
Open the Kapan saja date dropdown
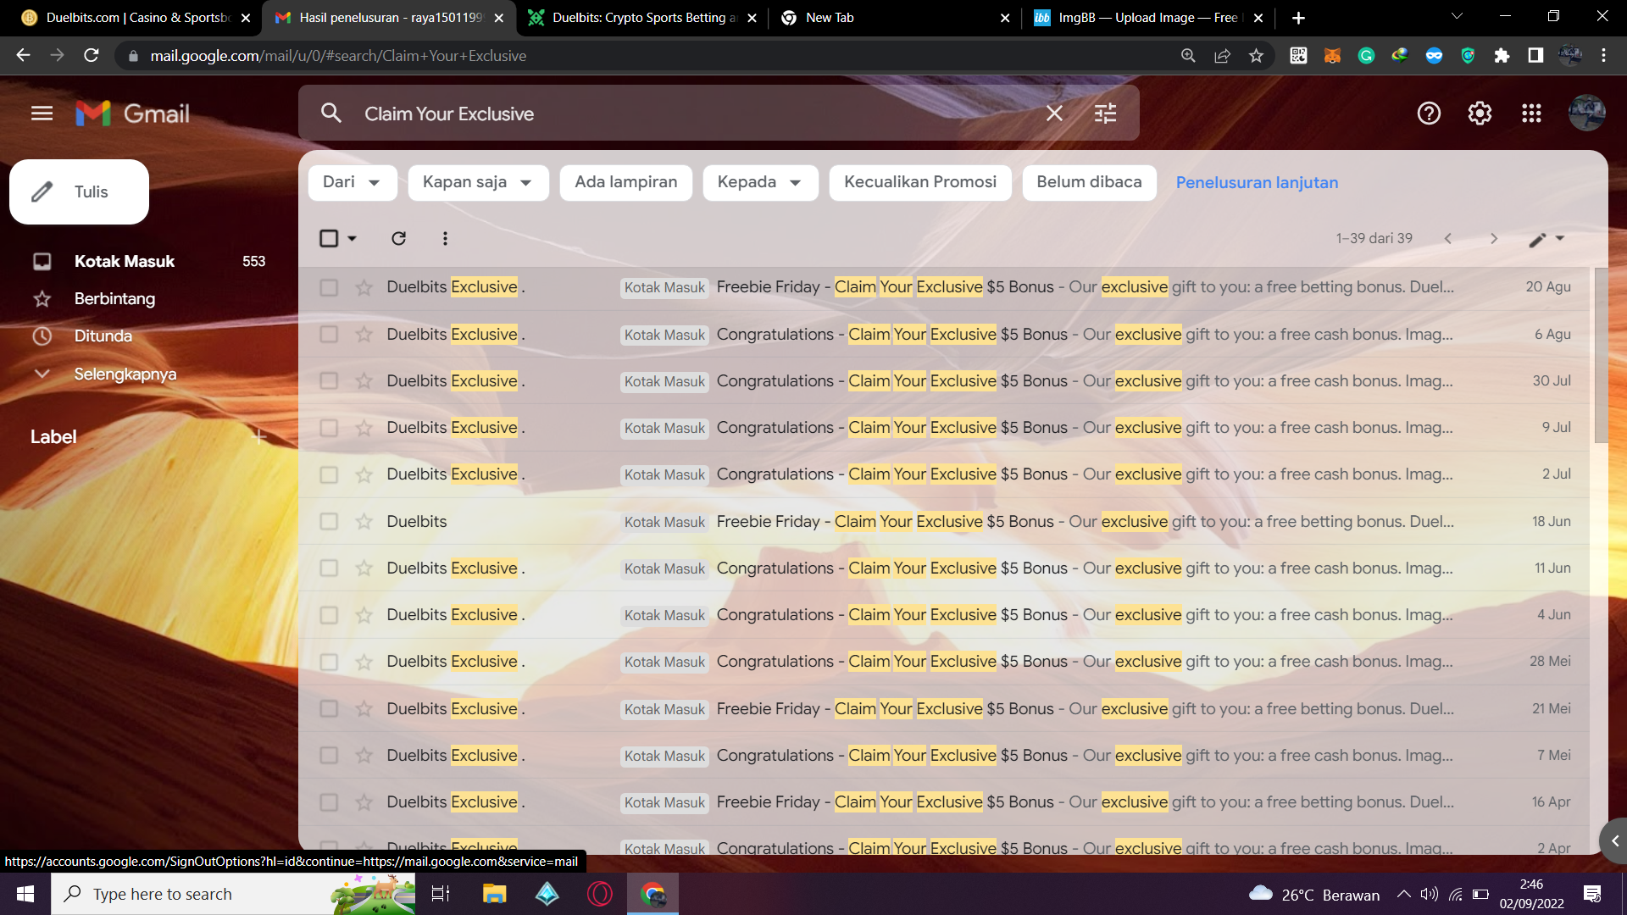click(478, 183)
